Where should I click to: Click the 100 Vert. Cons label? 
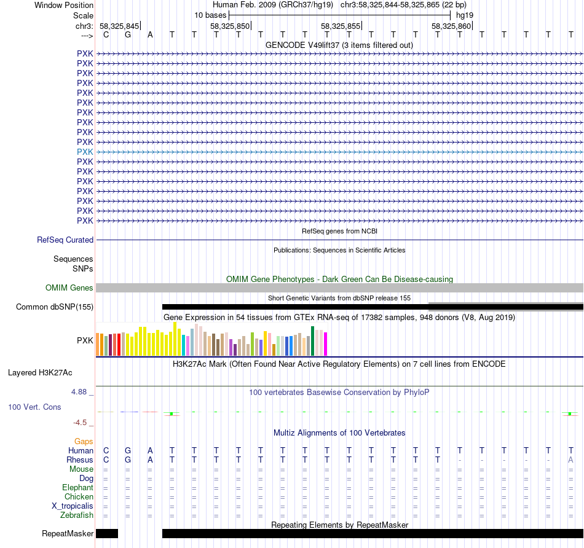34,407
